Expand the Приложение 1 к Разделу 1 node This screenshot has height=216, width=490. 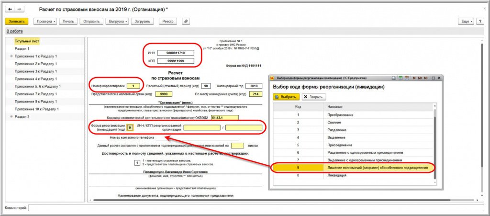click(x=11, y=57)
